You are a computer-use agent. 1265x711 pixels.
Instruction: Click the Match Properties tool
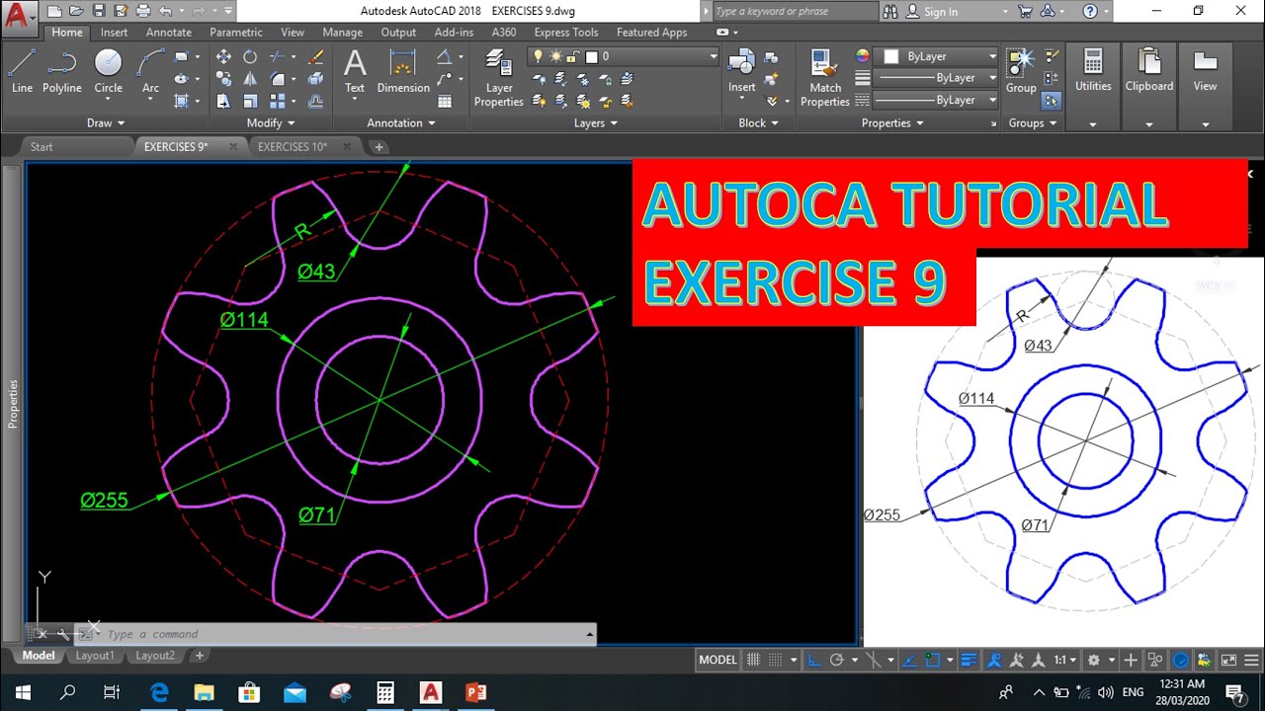[x=825, y=79]
